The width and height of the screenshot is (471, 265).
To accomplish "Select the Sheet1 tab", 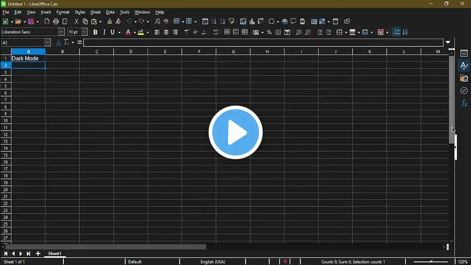I will (x=54, y=254).
